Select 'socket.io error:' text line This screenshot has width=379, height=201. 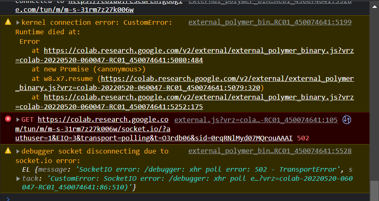(48, 161)
